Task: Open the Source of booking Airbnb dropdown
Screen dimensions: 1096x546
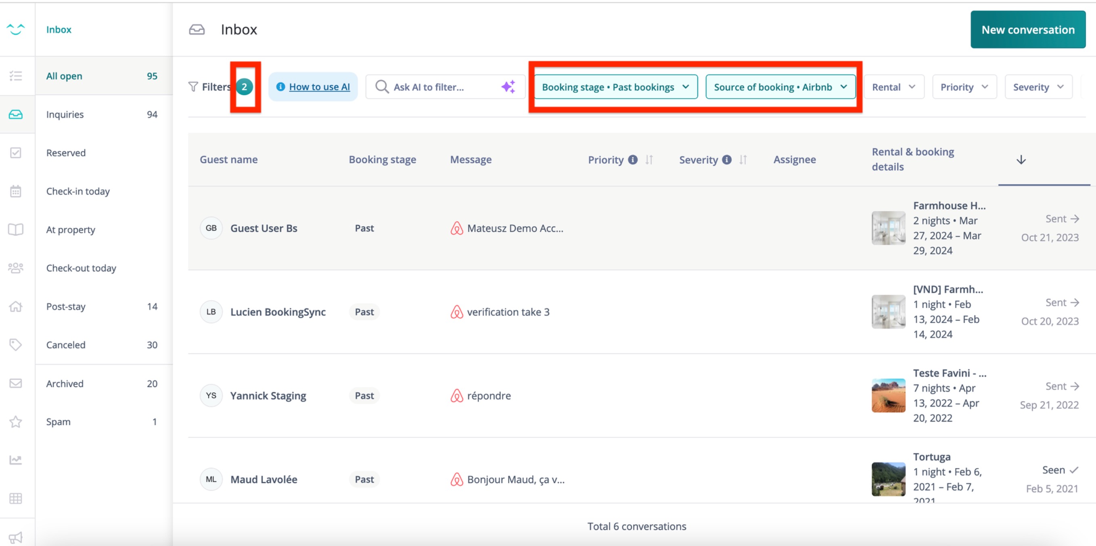Action: coord(780,87)
